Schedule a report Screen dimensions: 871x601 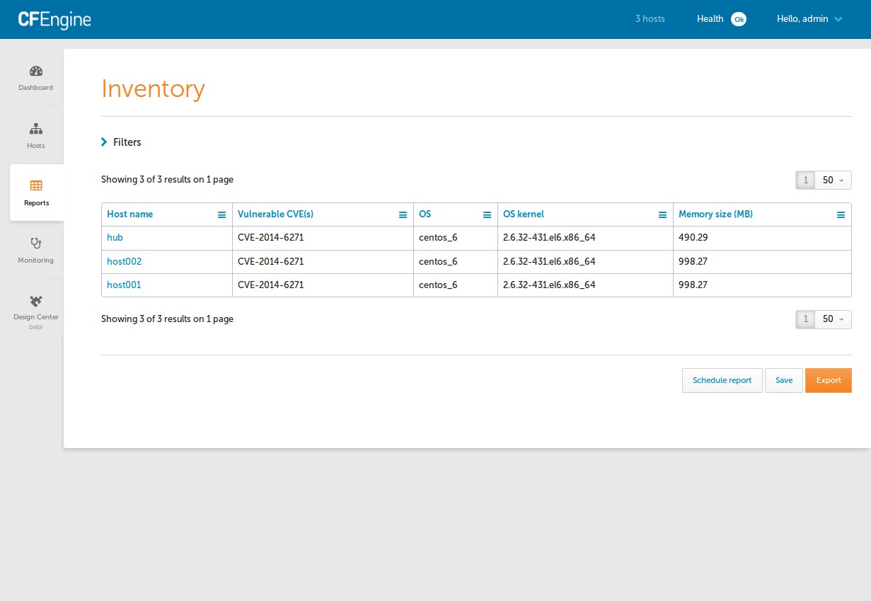(x=722, y=380)
